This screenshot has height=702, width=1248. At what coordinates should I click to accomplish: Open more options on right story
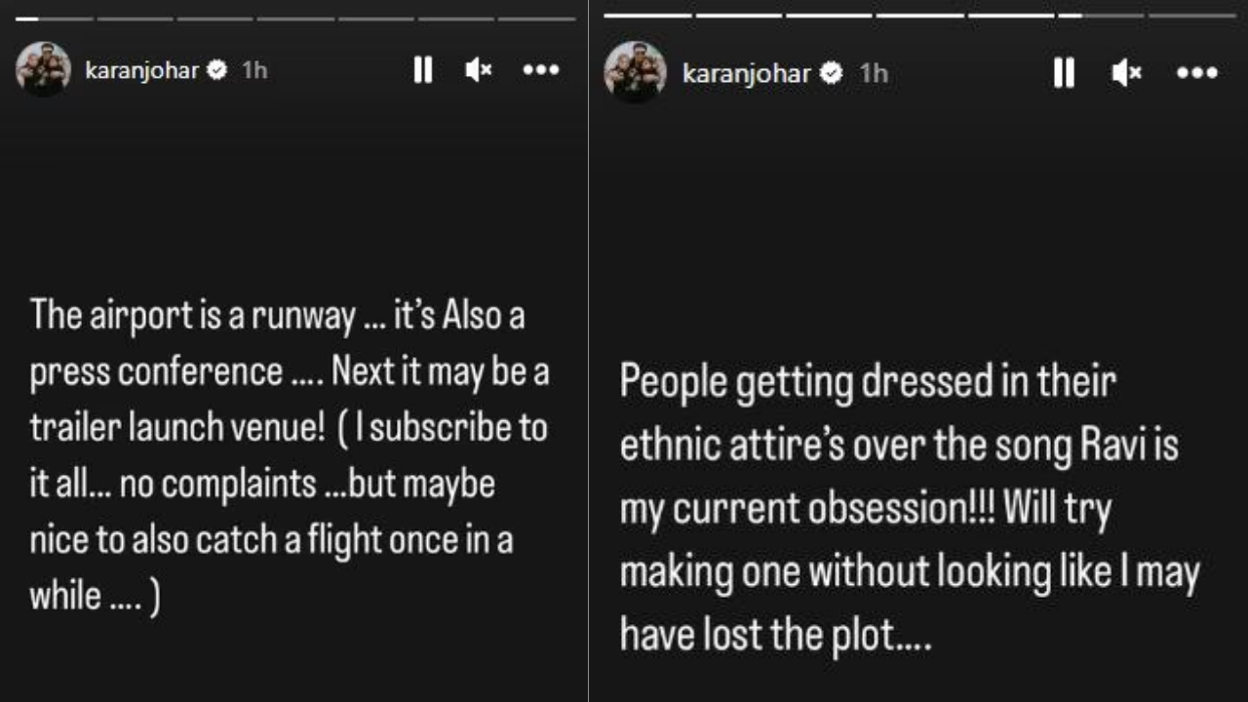(x=1196, y=73)
